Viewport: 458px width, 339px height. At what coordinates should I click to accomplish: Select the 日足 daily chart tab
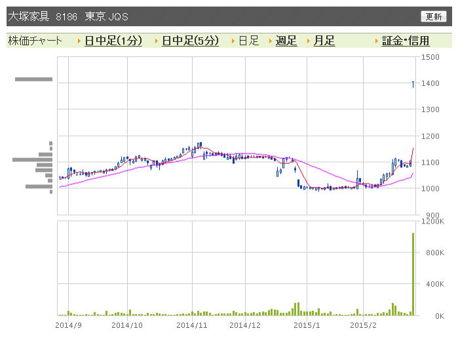click(249, 41)
